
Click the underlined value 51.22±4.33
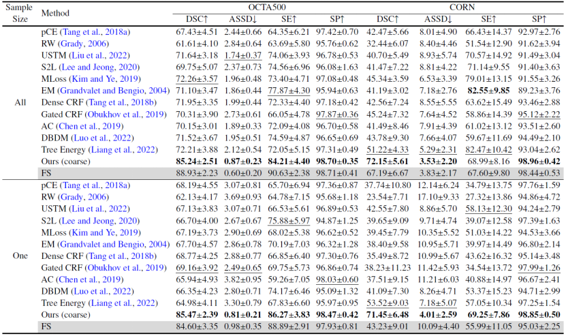[x=388, y=149]
